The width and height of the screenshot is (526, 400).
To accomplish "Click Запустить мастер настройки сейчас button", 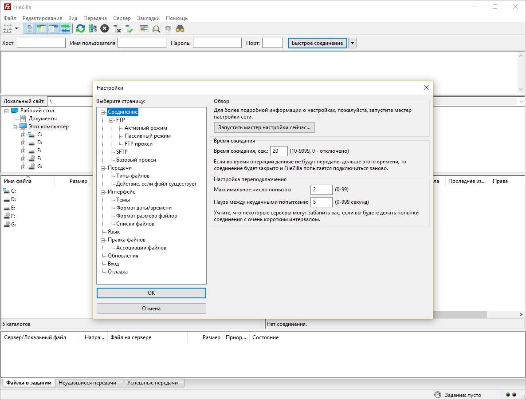I will click(264, 127).
